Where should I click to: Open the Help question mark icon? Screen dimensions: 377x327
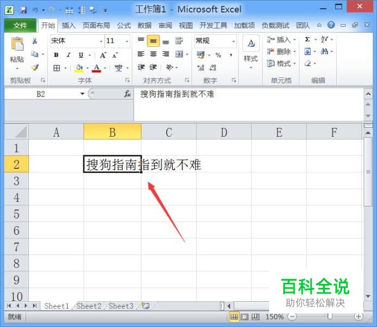tap(331, 25)
